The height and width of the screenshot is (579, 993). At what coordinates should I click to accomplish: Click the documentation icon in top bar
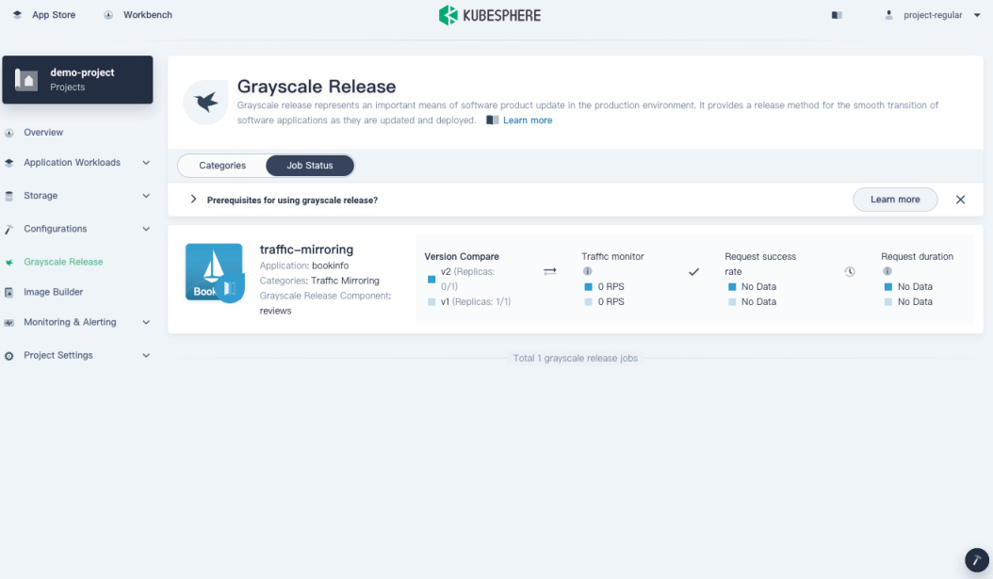tap(837, 15)
